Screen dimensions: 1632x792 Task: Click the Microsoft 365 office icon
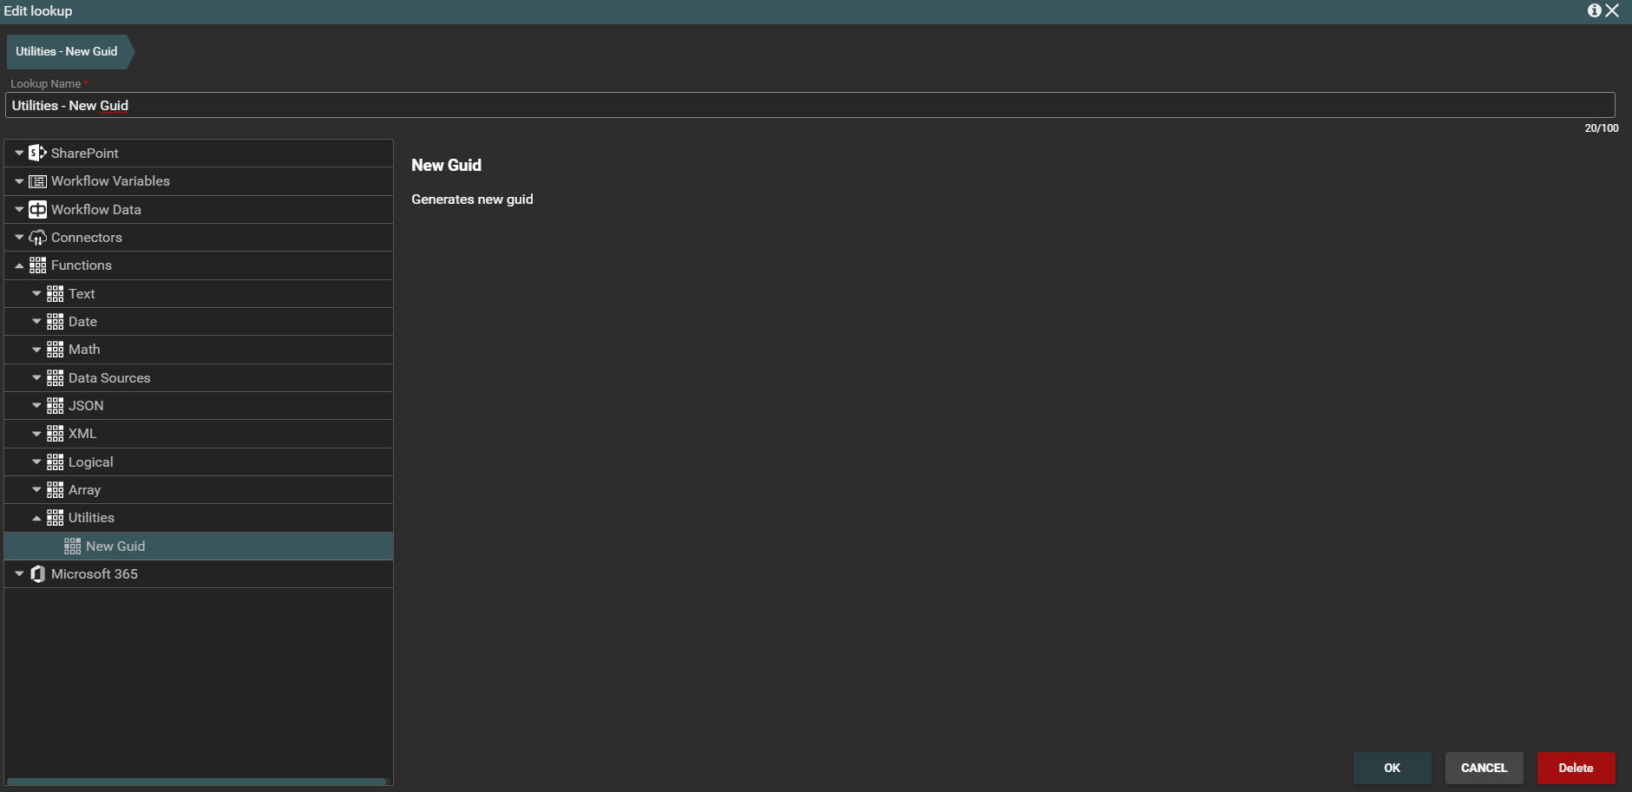point(37,574)
